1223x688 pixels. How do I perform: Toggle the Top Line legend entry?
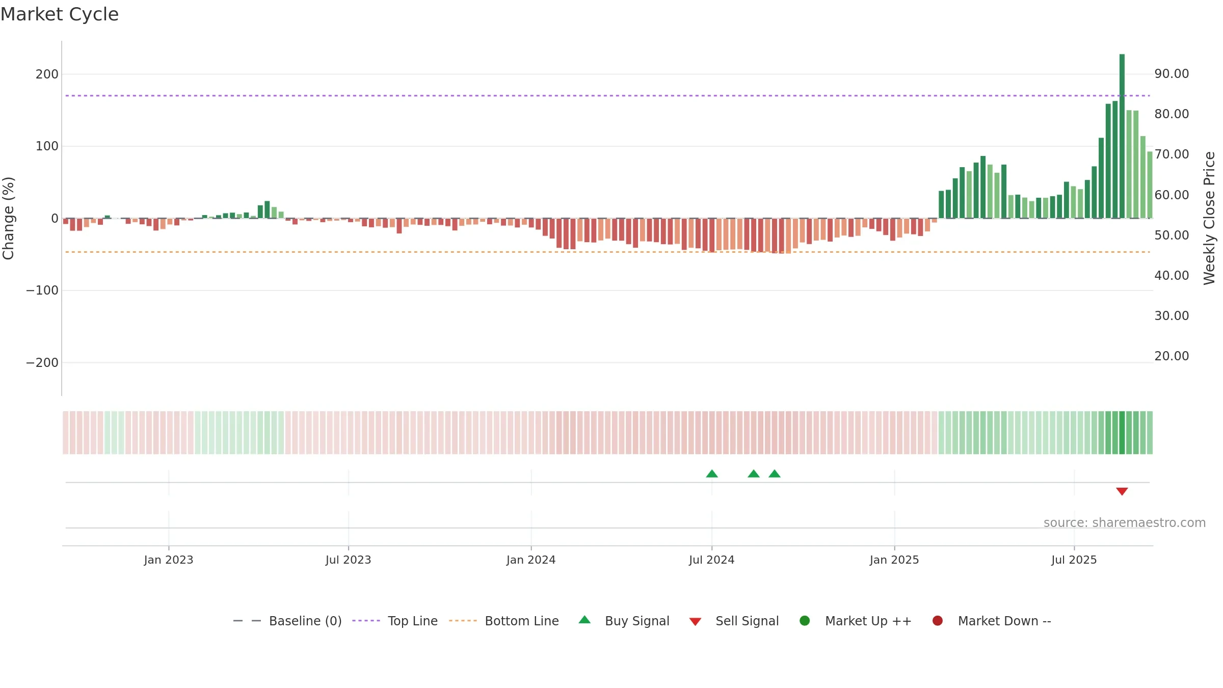tap(394, 621)
